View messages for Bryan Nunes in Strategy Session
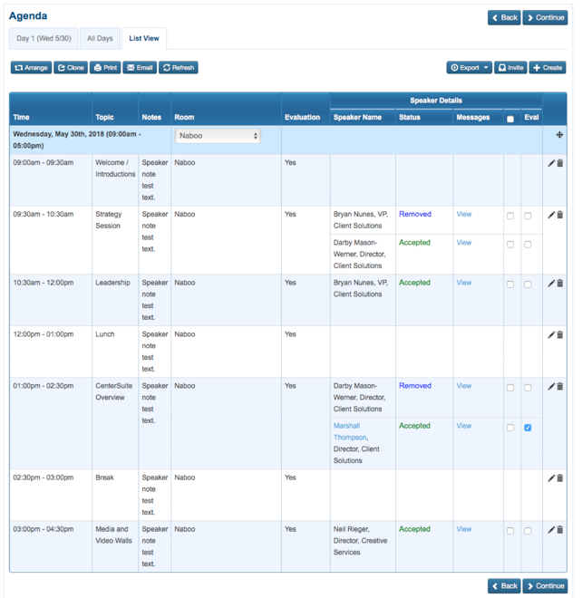 (x=464, y=214)
